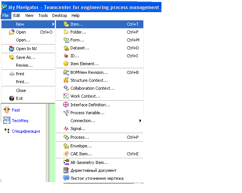Open the Tools menu

click(43, 15)
